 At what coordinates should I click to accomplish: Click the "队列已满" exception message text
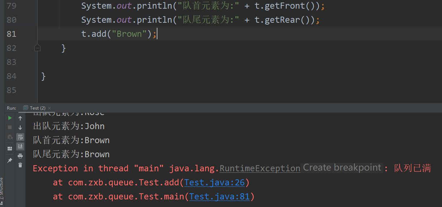412,168
